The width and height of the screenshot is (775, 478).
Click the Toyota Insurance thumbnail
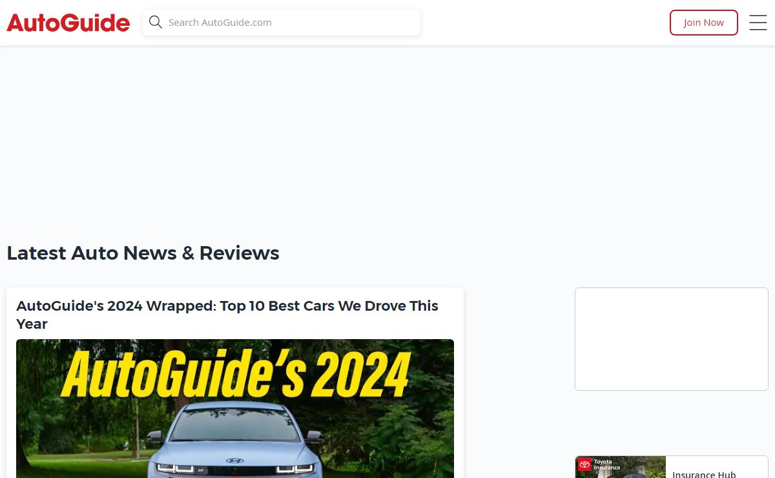coord(621,467)
